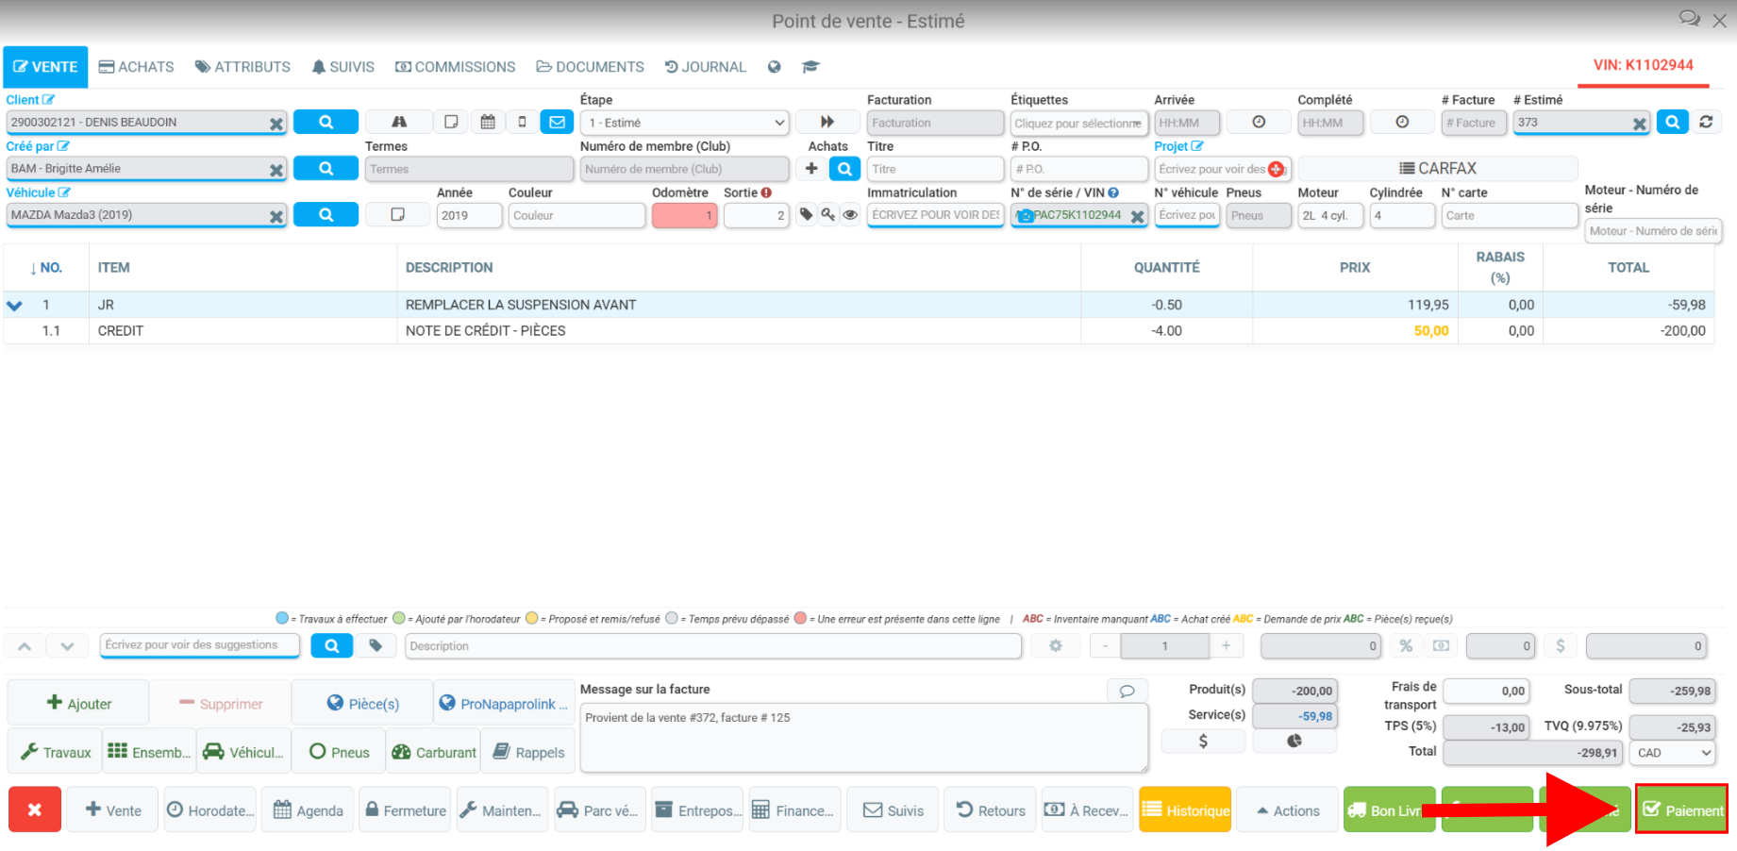Open the SUIVIS tab
The width and height of the screenshot is (1737, 851).
coord(343,67)
